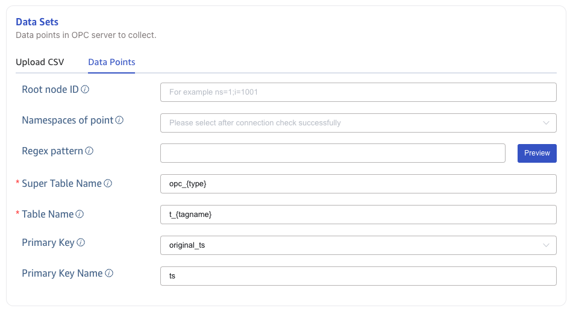Click chevron arrow in Namespaces of point selector
Viewport: 570px width, 311px height.
click(x=546, y=123)
